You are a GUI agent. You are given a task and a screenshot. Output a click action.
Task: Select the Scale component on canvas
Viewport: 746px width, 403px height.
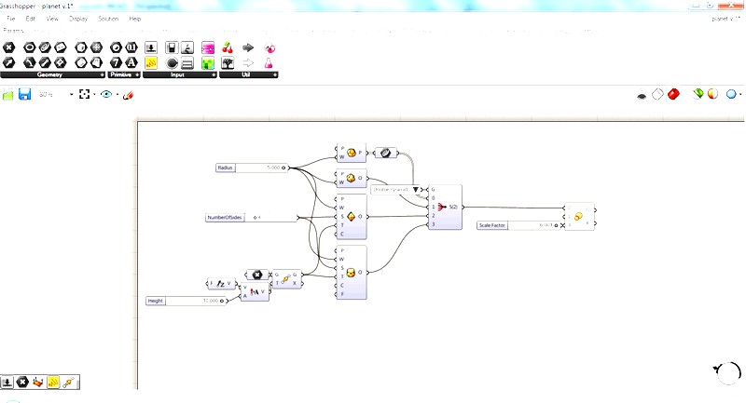579,217
